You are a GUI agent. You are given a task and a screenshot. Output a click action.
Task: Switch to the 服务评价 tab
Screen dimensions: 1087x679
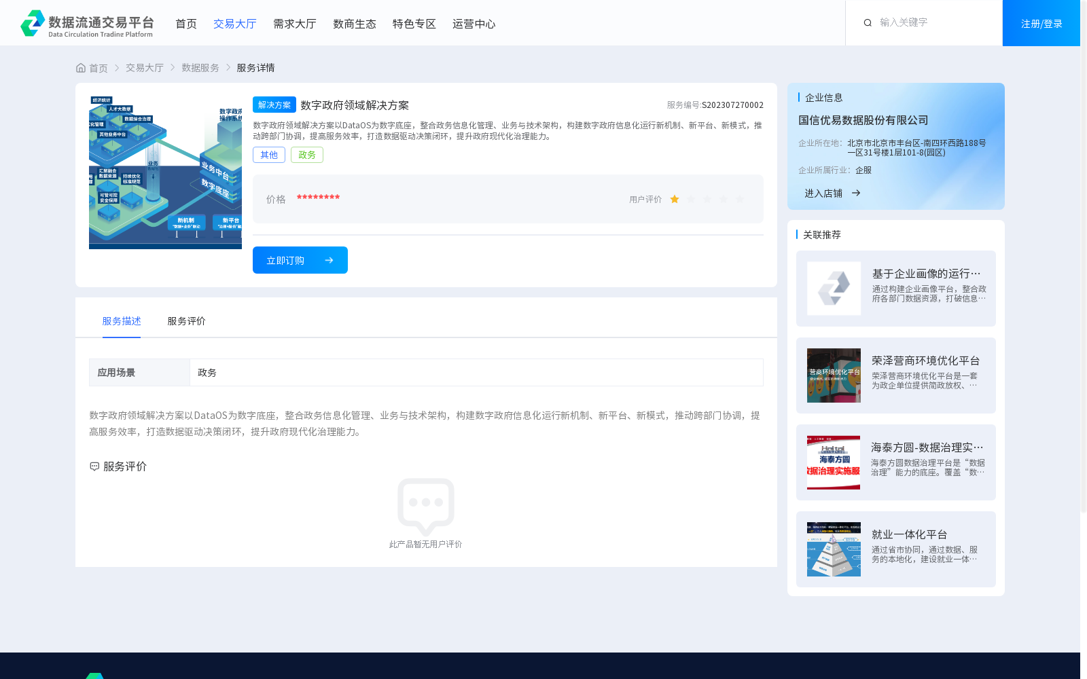tap(187, 321)
